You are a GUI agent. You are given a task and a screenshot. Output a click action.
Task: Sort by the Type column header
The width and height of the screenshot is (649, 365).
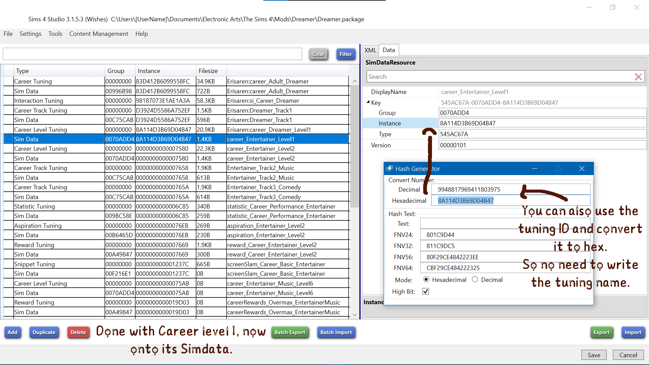[59, 71]
